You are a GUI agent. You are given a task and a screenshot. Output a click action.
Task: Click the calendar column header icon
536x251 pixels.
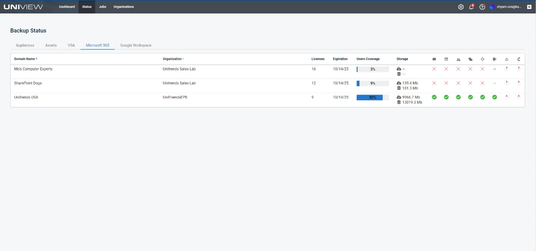coord(446,59)
